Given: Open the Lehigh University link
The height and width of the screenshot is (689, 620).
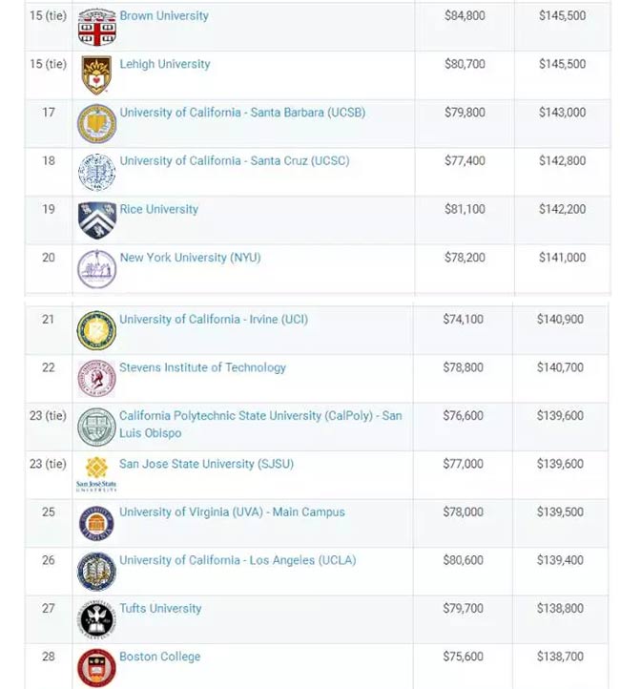Looking at the screenshot, I should click(165, 64).
